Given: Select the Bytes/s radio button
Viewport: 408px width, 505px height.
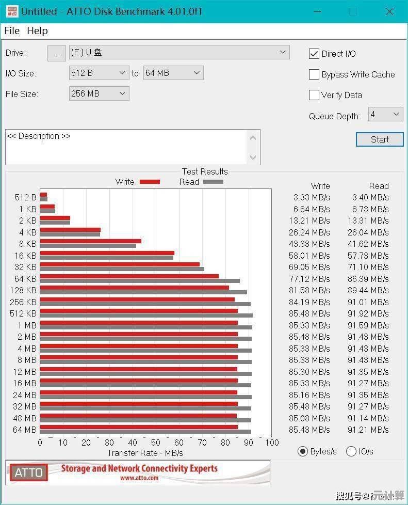Looking at the screenshot, I should (x=302, y=451).
